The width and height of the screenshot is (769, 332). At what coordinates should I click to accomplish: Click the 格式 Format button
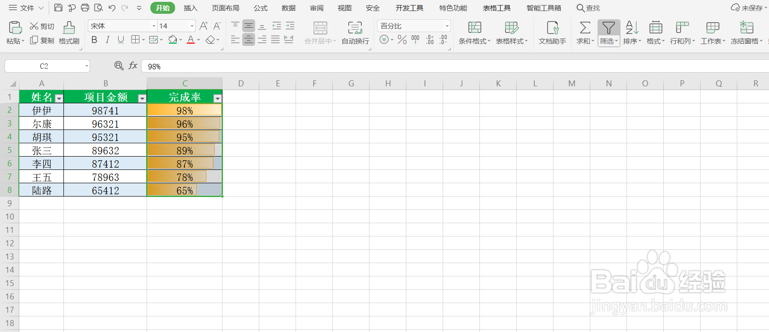click(x=655, y=33)
